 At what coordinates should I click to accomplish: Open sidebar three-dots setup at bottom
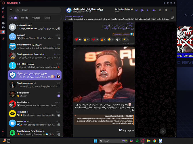pyautogui.click(x=3, y=136)
